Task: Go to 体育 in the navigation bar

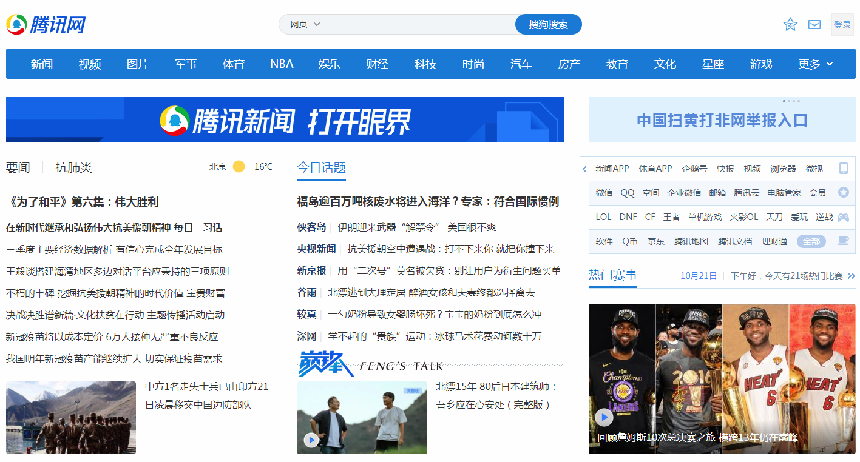Action: (x=234, y=64)
